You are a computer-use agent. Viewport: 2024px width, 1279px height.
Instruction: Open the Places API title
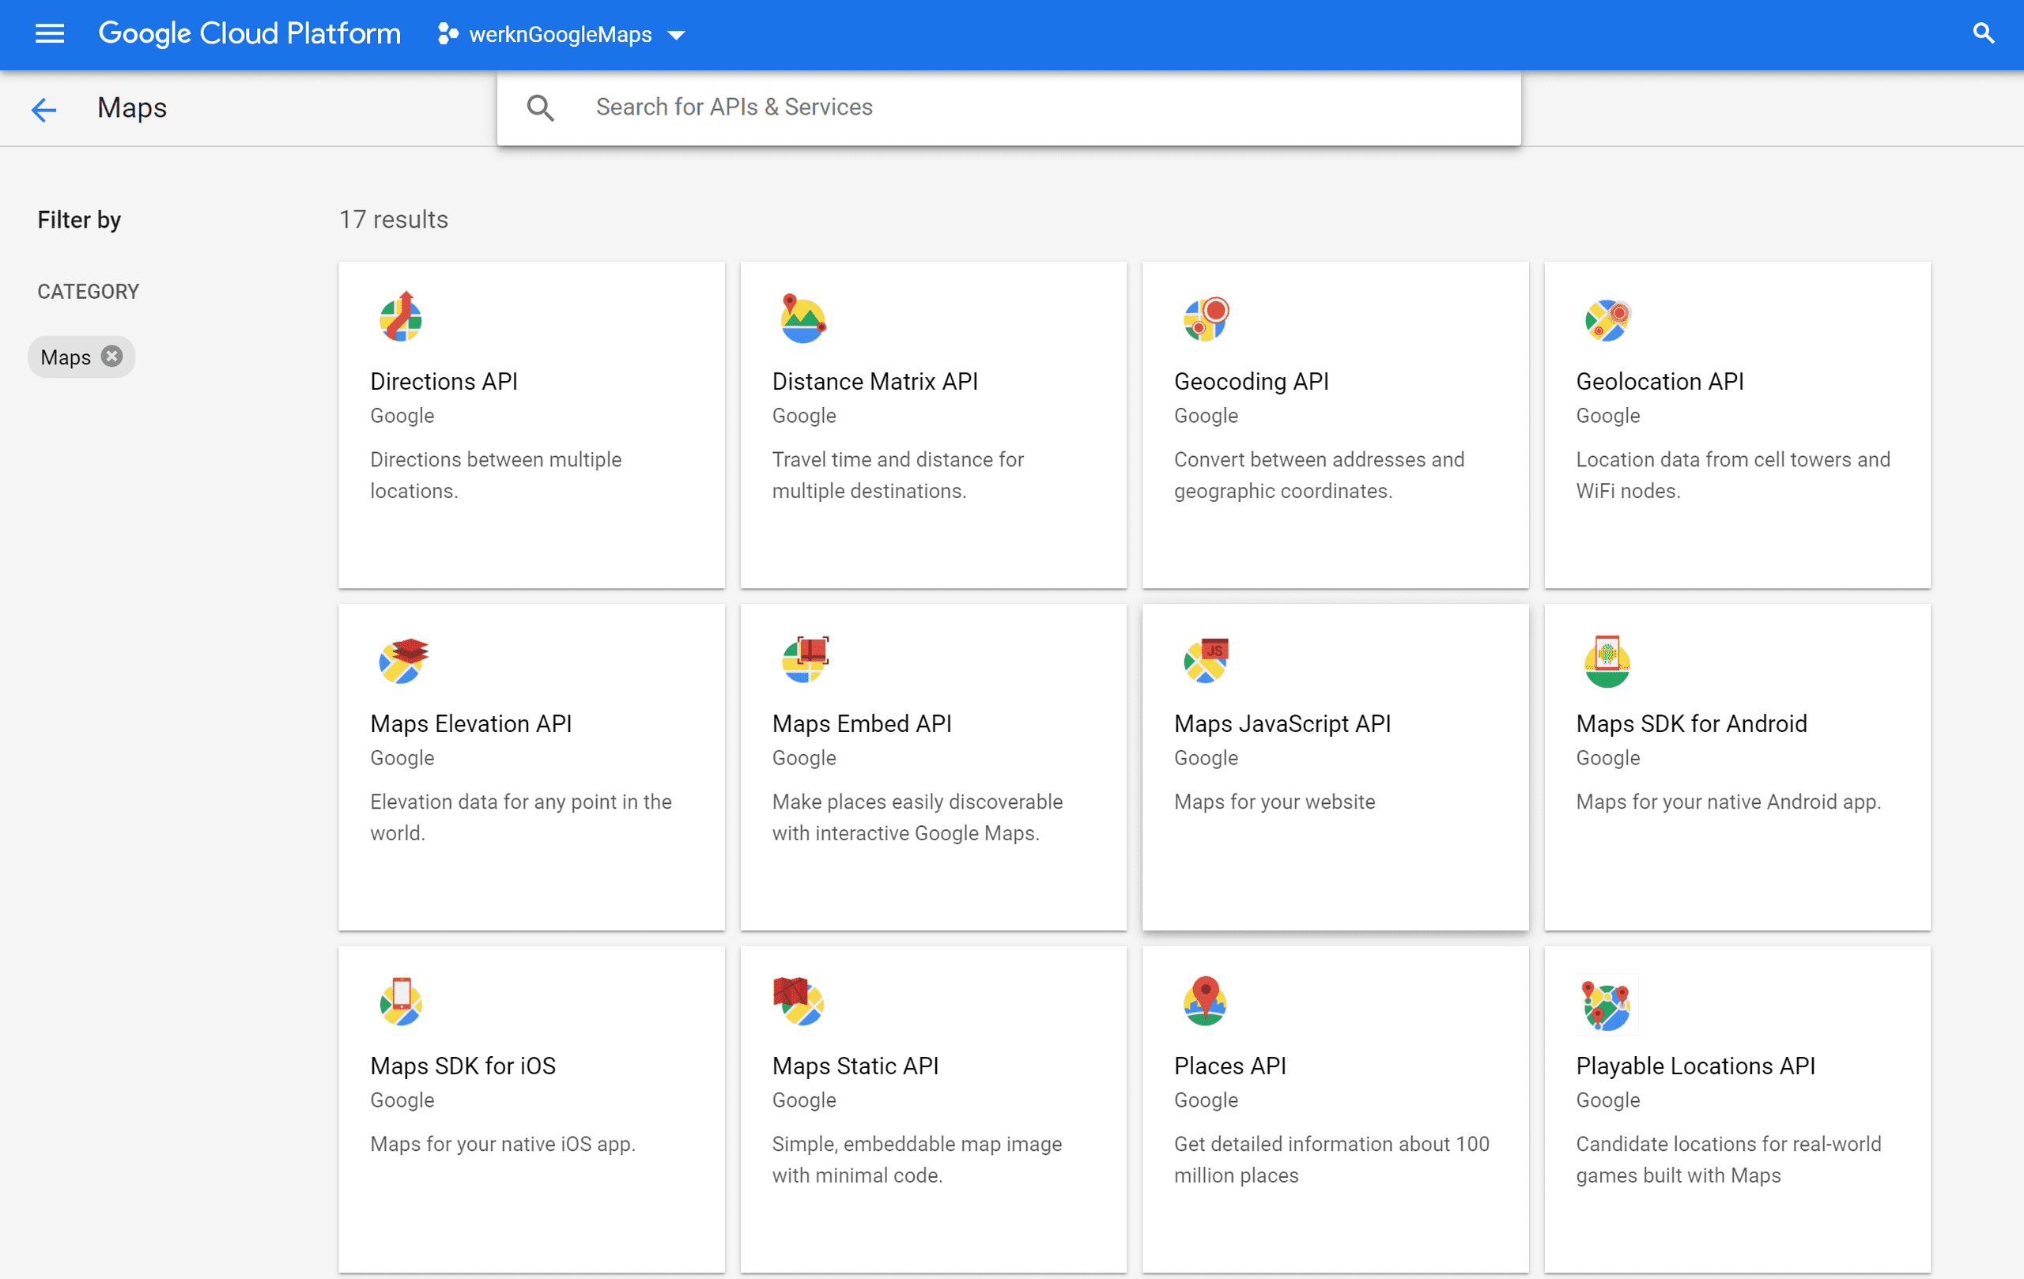[1229, 1066]
